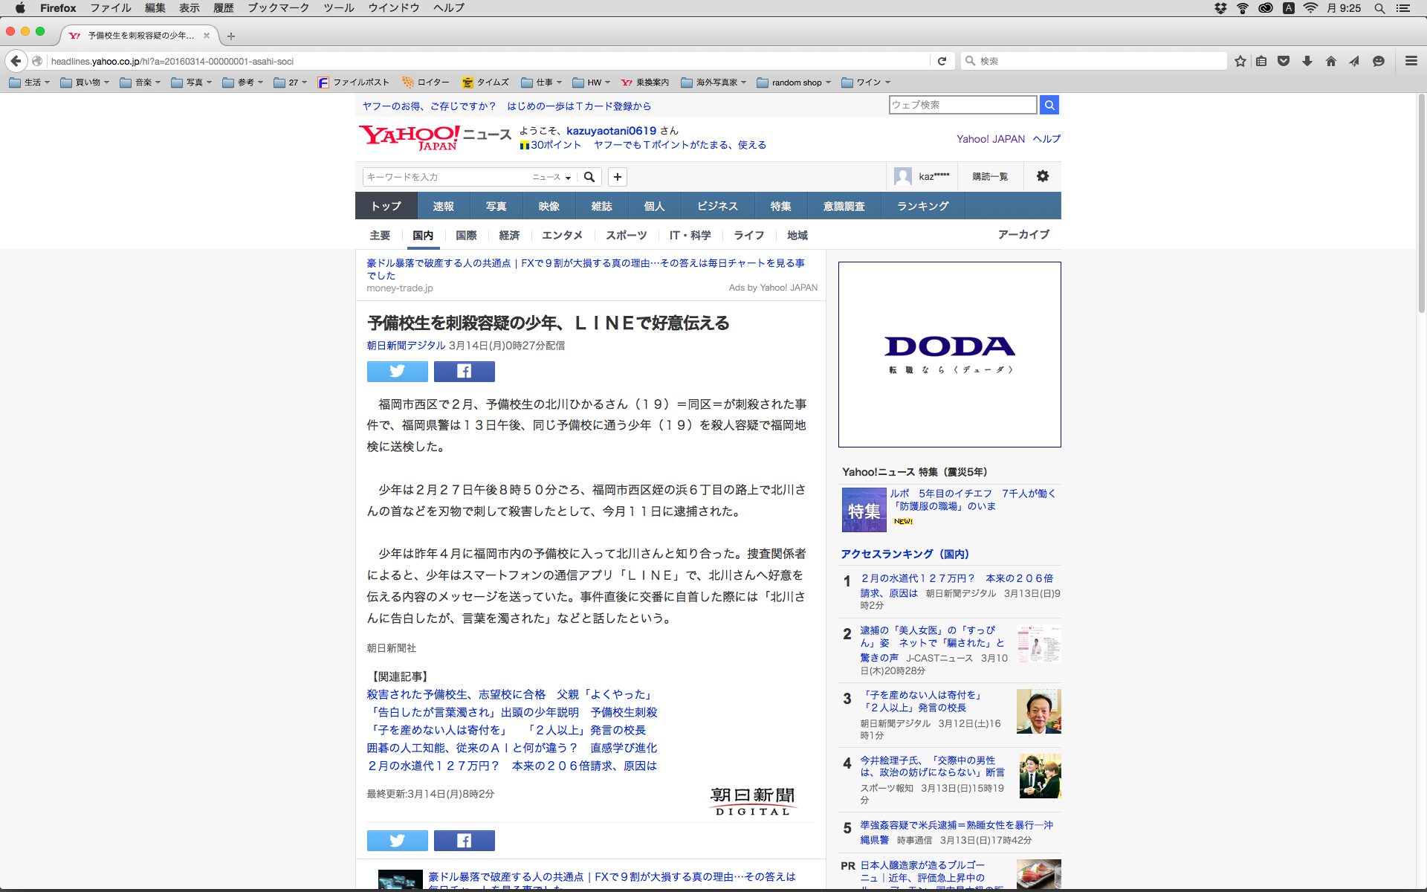1427x892 pixels.
Task: Open the アーカイブ link
Action: [x=1023, y=234]
